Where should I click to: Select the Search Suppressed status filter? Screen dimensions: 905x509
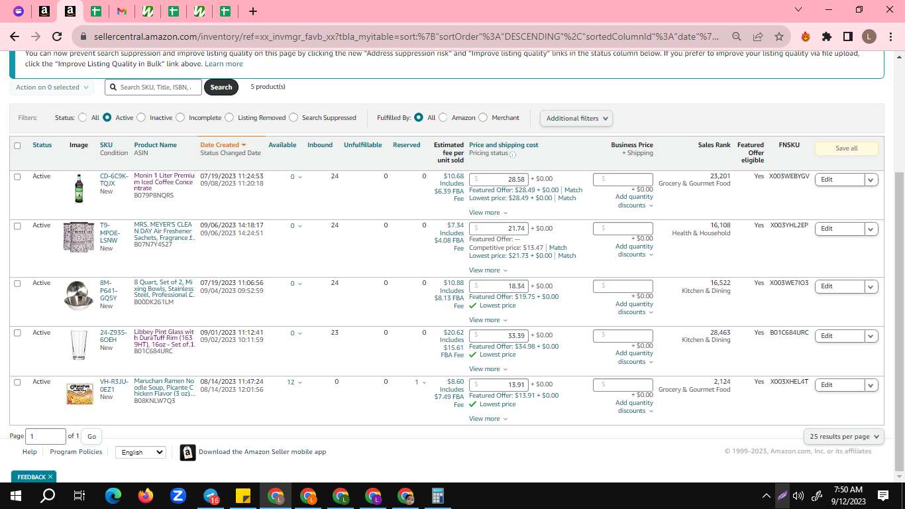point(293,117)
